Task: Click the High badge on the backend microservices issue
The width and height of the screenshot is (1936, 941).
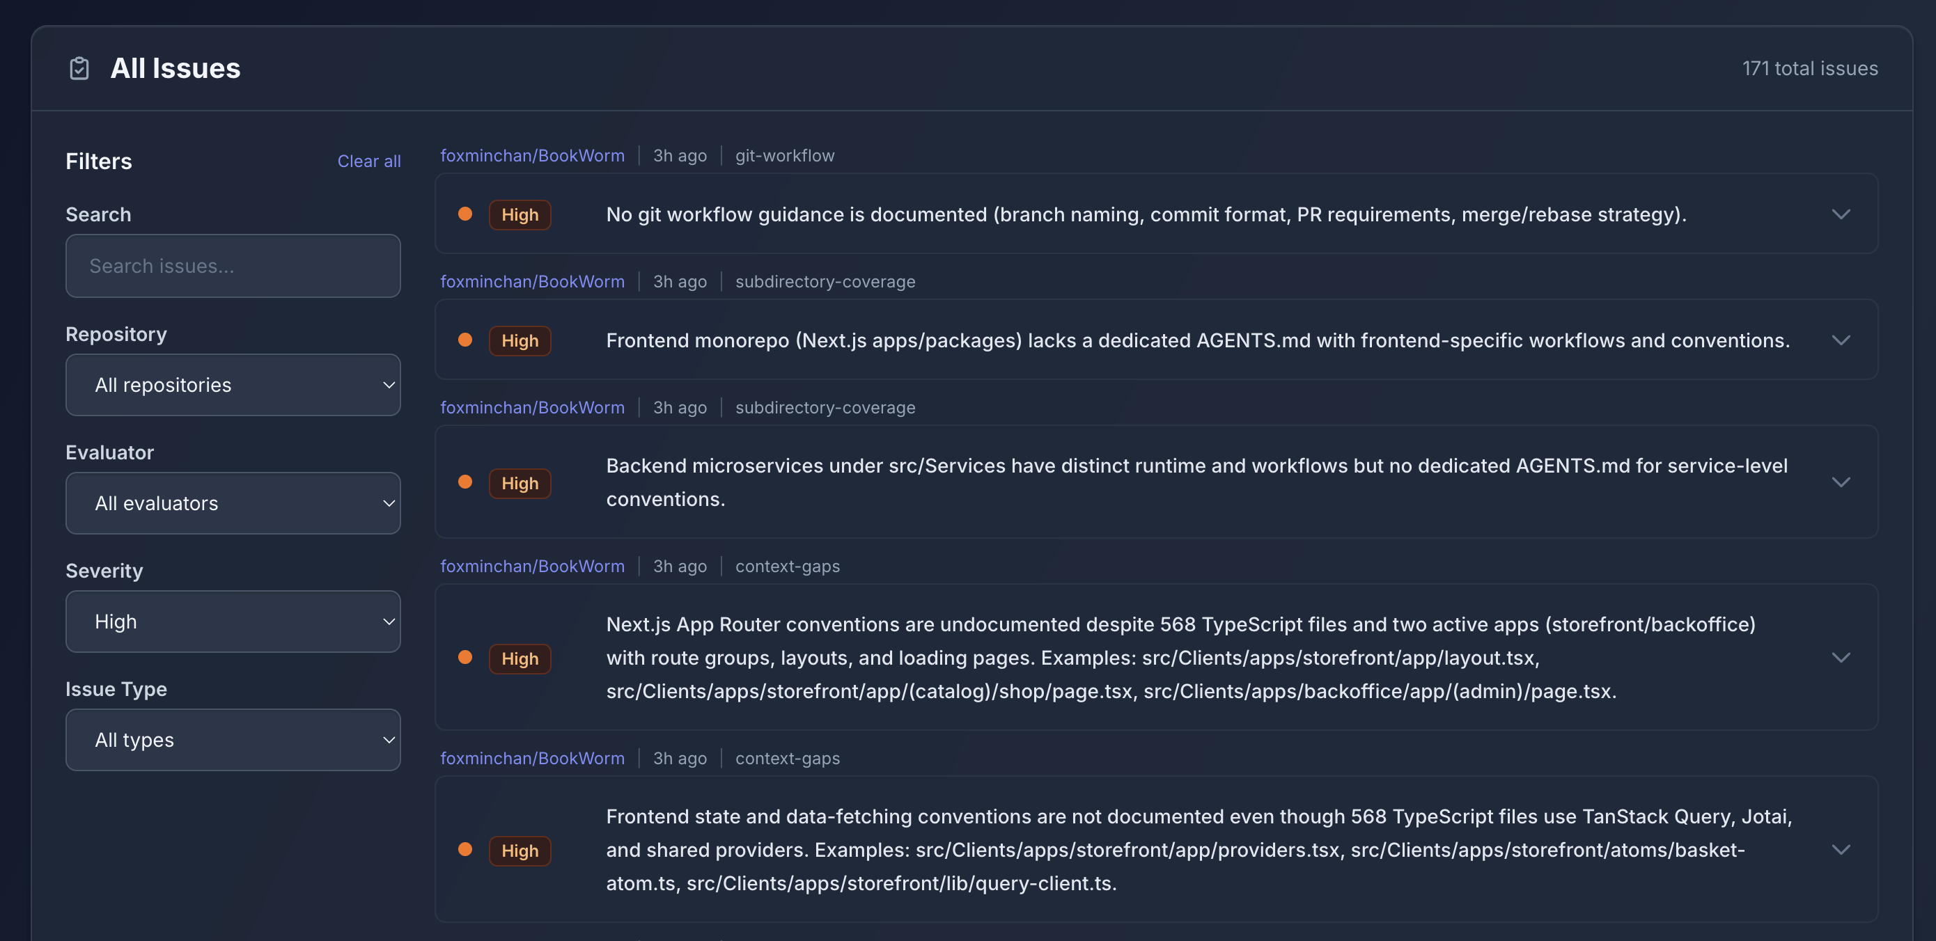Action: point(520,483)
